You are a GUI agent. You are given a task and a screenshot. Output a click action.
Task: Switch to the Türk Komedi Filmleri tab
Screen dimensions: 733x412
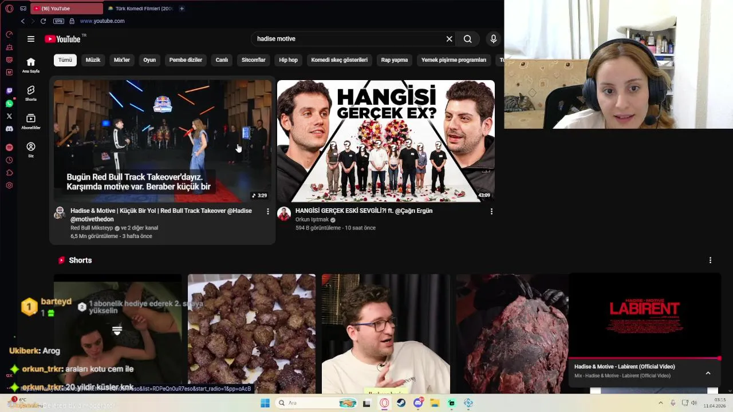[140, 9]
